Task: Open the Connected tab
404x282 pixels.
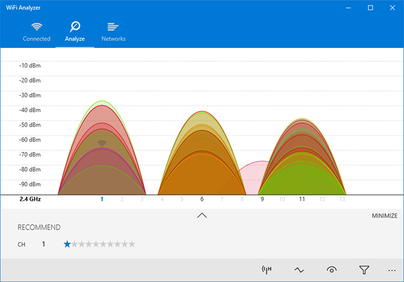Action: click(37, 31)
